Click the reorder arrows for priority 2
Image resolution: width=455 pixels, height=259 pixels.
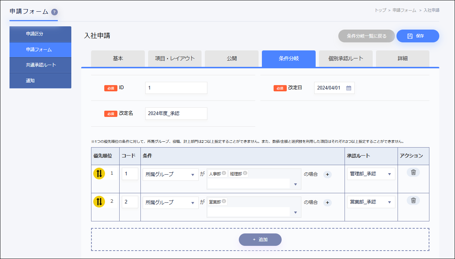point(99,202)
